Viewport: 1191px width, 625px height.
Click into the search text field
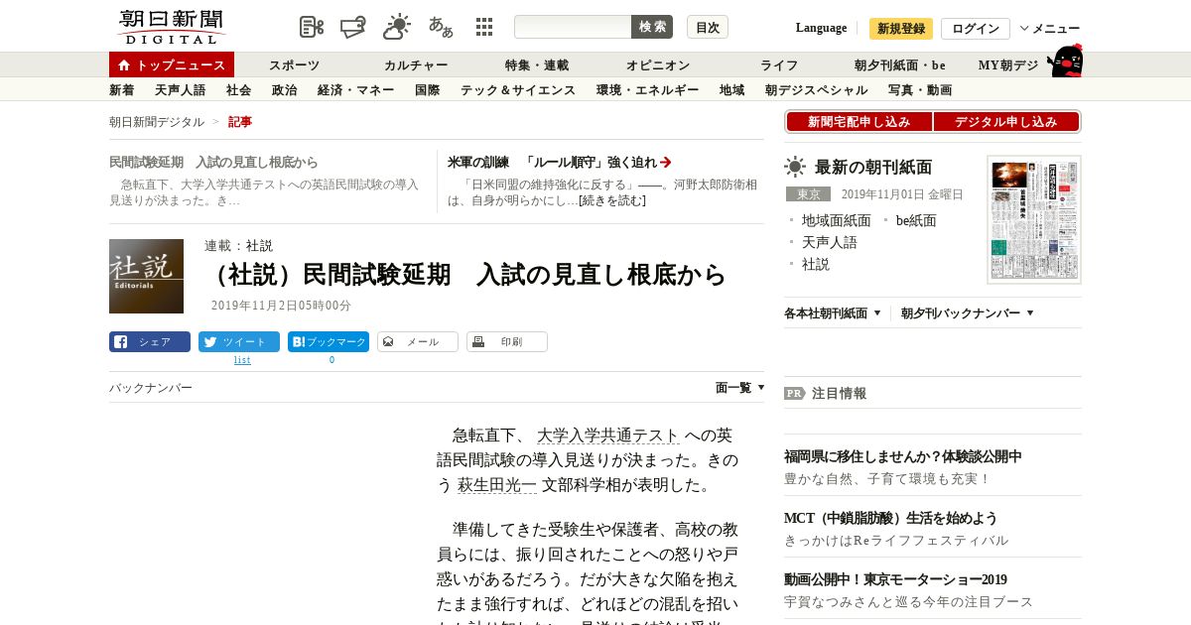coord(573,27)
